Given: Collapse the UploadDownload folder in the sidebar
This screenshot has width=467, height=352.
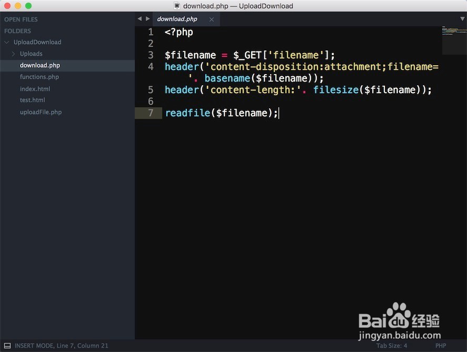Looking at the screenshot, I should coord(6,42).
